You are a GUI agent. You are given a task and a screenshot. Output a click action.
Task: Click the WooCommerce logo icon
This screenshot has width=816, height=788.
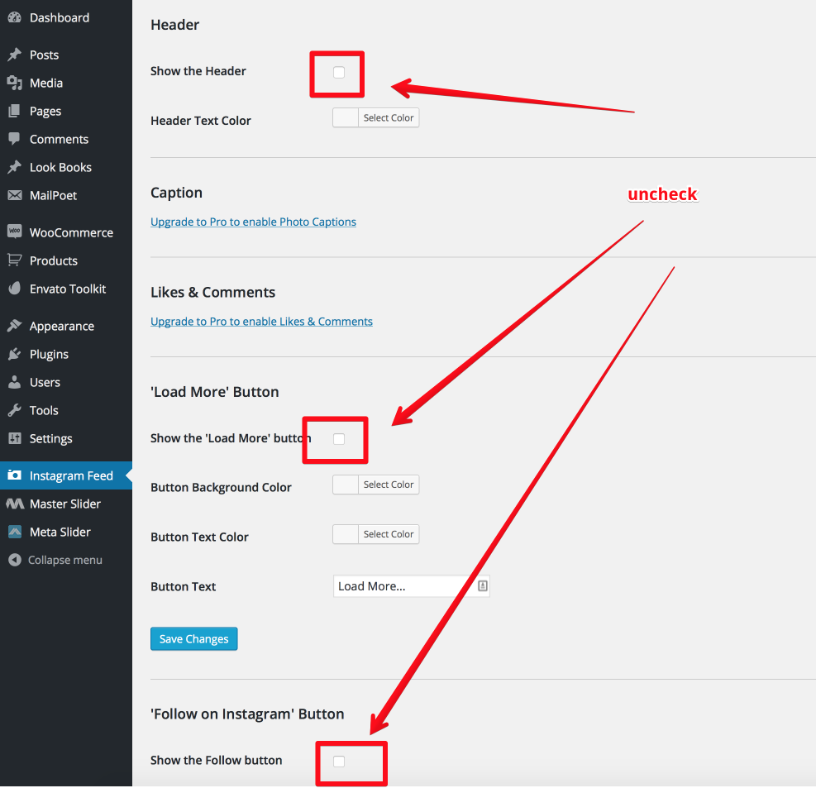15,232
